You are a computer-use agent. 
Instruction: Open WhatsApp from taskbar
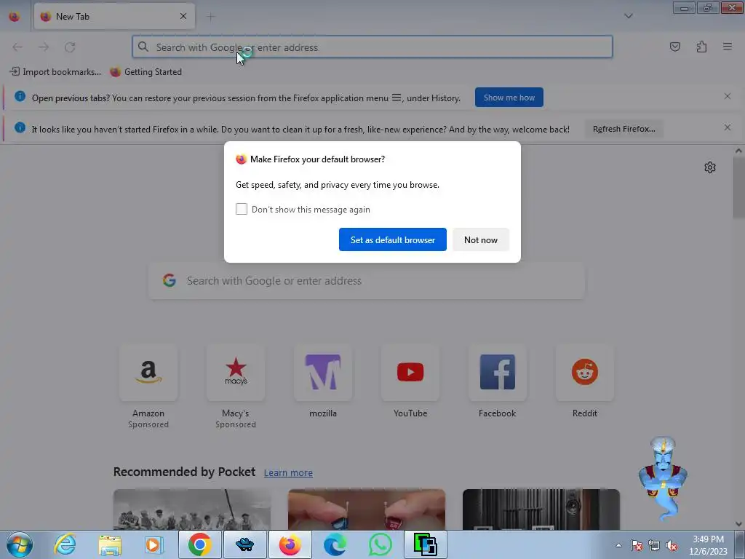tap(380, 544)
